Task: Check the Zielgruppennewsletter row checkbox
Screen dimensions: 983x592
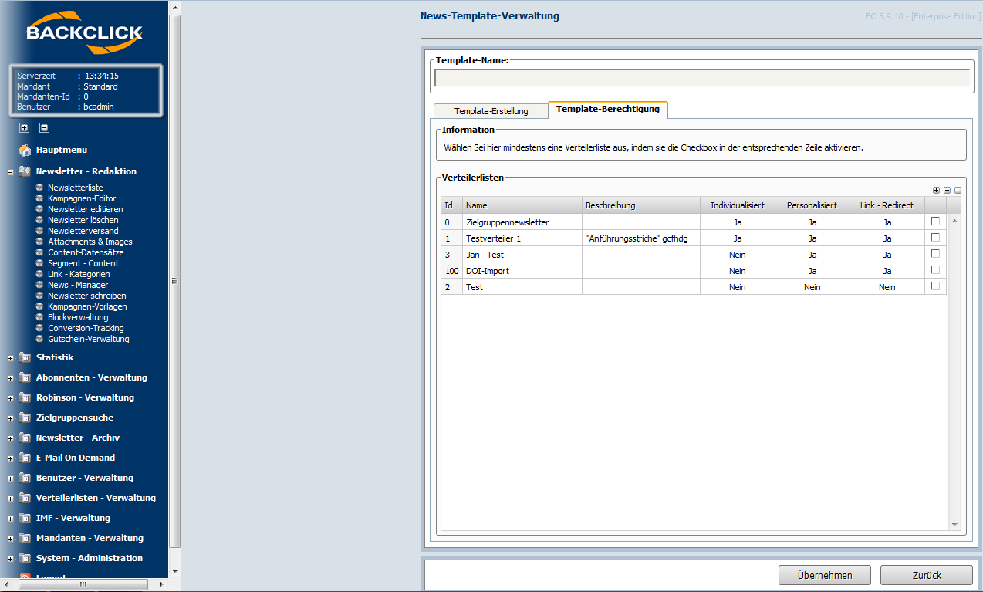Action: pyautogui.click(x=935, y=222)
